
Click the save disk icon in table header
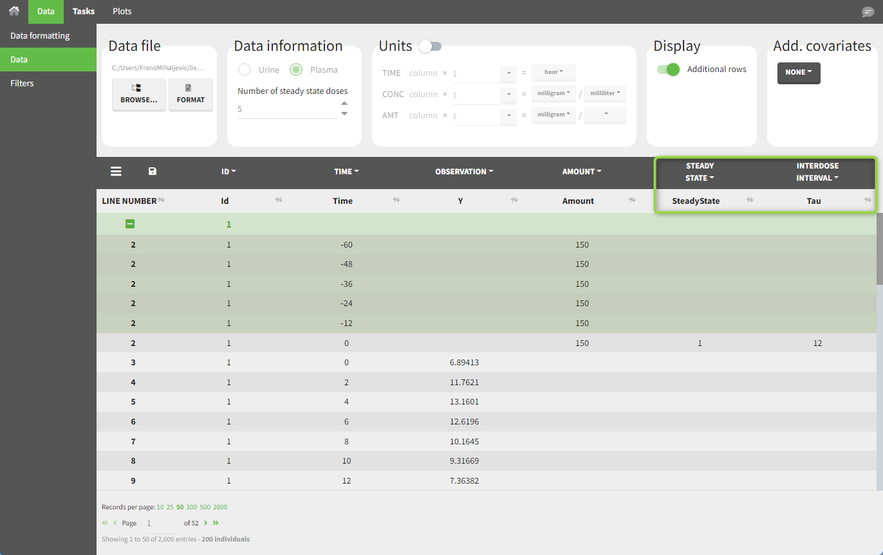click(153, 171)
